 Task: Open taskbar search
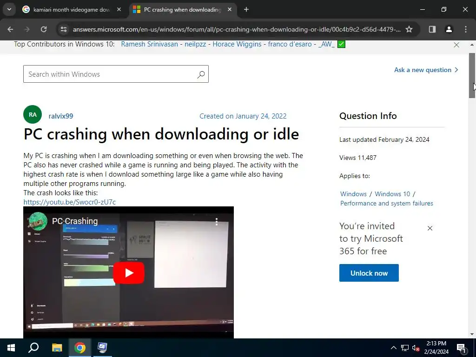point(33,348)
